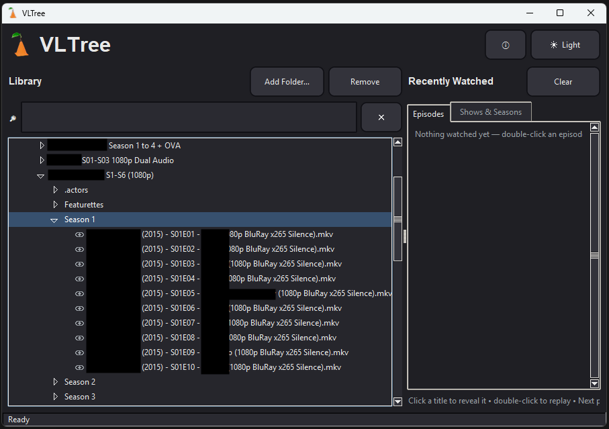
Task: Toggle watched eye icon for S01E05
Action: (80, 293)
